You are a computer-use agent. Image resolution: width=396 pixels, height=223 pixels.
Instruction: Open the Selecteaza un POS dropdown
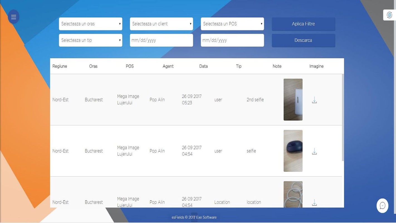[232, 24]
